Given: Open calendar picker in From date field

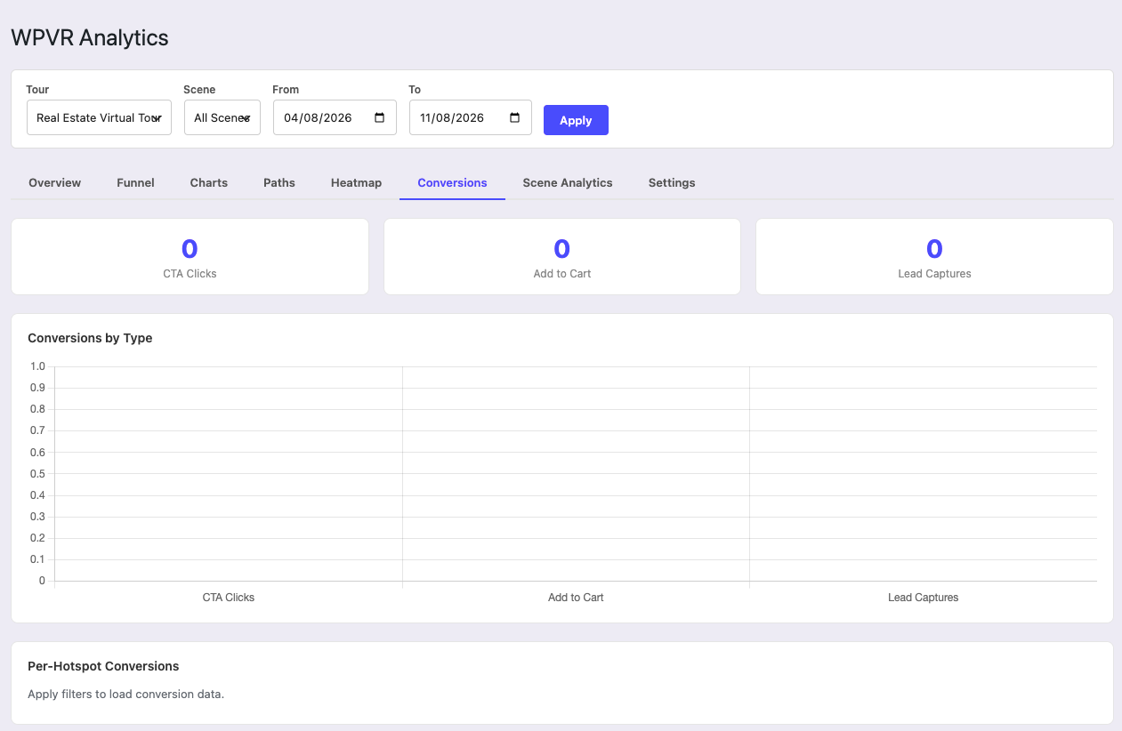Looking at the screenshot, I should [x=380, y=117].
